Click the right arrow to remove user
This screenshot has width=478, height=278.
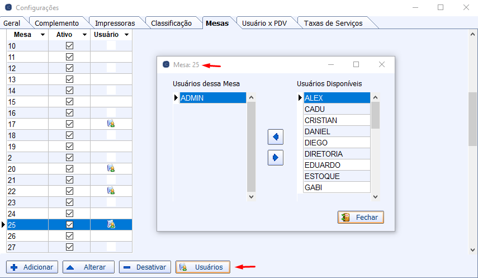pos(276,158)
